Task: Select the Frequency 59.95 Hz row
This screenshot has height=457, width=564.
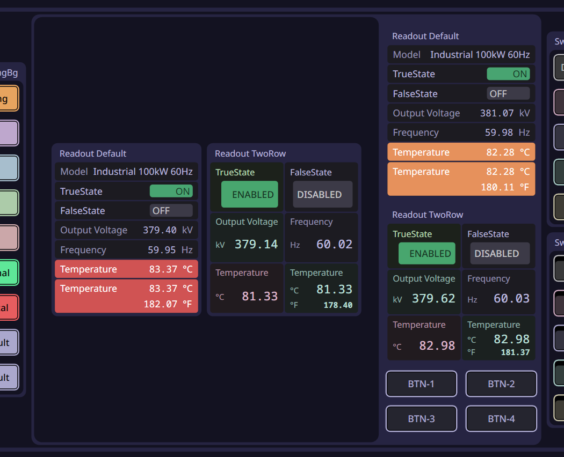Action: pos(126,250)
